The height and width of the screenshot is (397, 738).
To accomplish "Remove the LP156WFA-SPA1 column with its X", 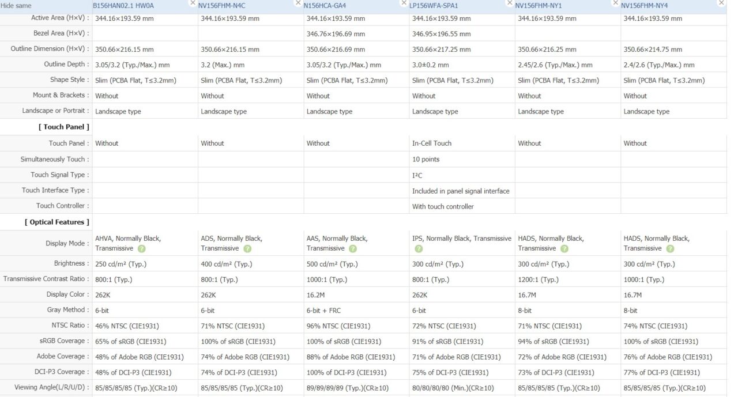I will click(x=510, y=3).
